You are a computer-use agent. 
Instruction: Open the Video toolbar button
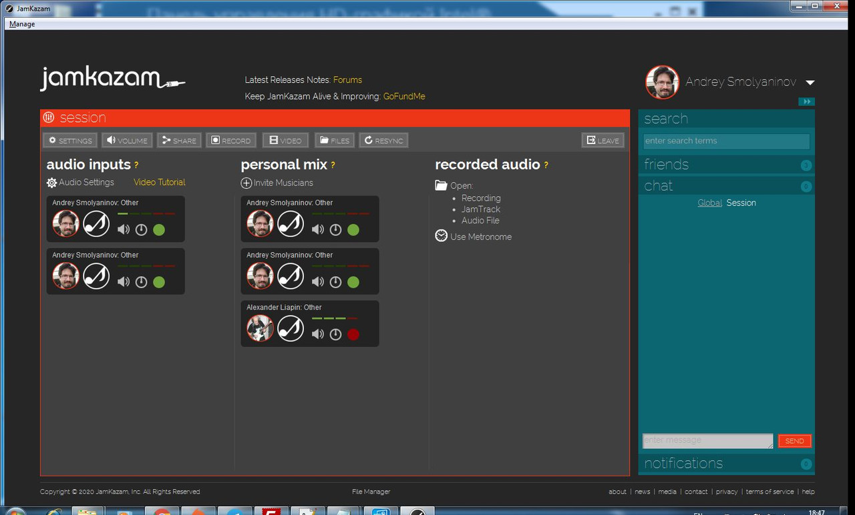coord(285,141)
